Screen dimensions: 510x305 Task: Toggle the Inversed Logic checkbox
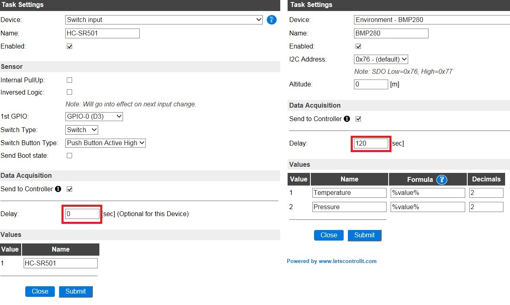click(69, 92)
